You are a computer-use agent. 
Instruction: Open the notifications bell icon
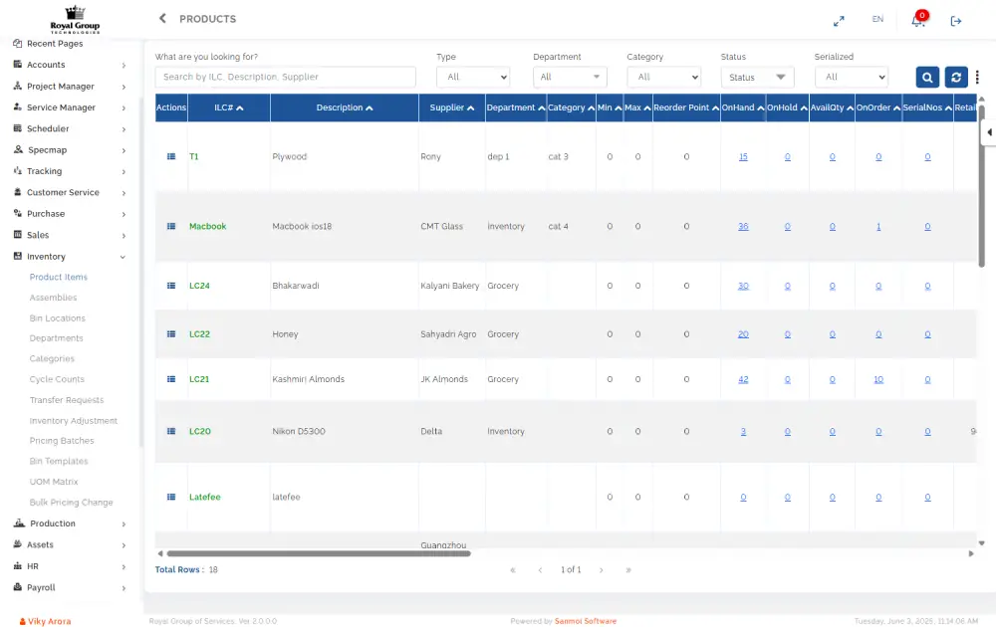click(917, 20)
